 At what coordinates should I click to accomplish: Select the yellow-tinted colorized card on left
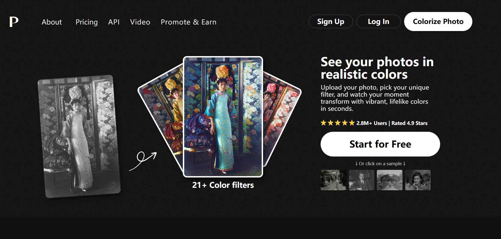click(164, 114)
